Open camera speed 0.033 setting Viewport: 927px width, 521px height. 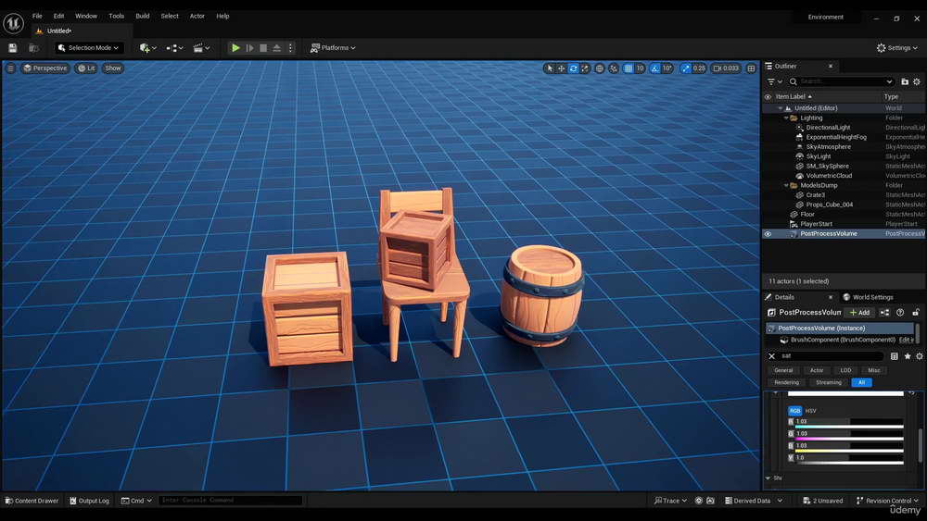point(726,68)
